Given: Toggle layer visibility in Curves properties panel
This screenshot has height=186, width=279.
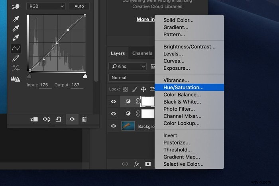Looking at the screenshot, I should tap(72, 119).
